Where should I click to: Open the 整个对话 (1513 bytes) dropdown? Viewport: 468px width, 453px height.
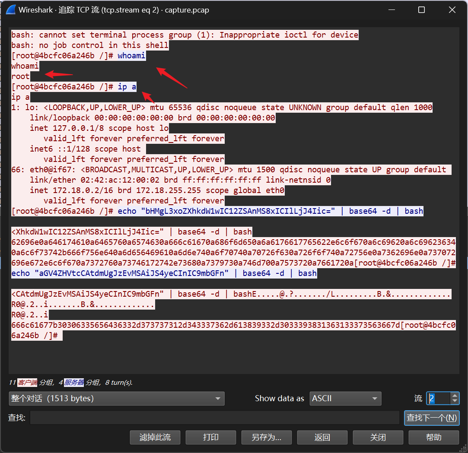coord(116,398)
